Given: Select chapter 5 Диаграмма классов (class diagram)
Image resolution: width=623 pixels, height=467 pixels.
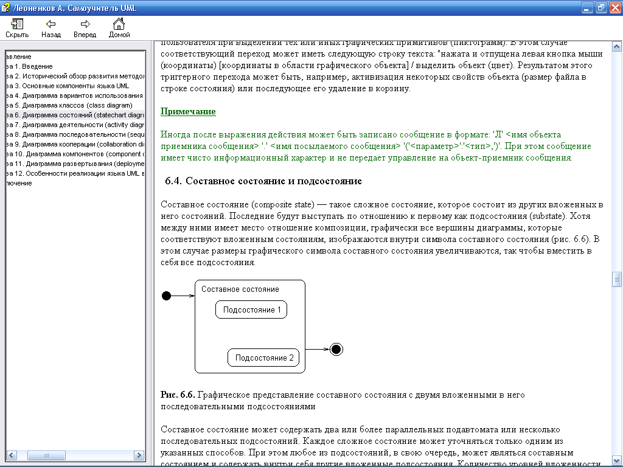Looking at the screenshot, I should (69, 105).
